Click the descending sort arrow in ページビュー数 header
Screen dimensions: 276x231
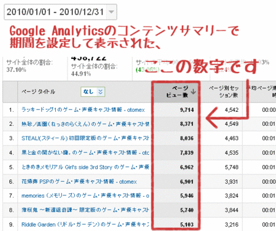[x=193, y=92]
